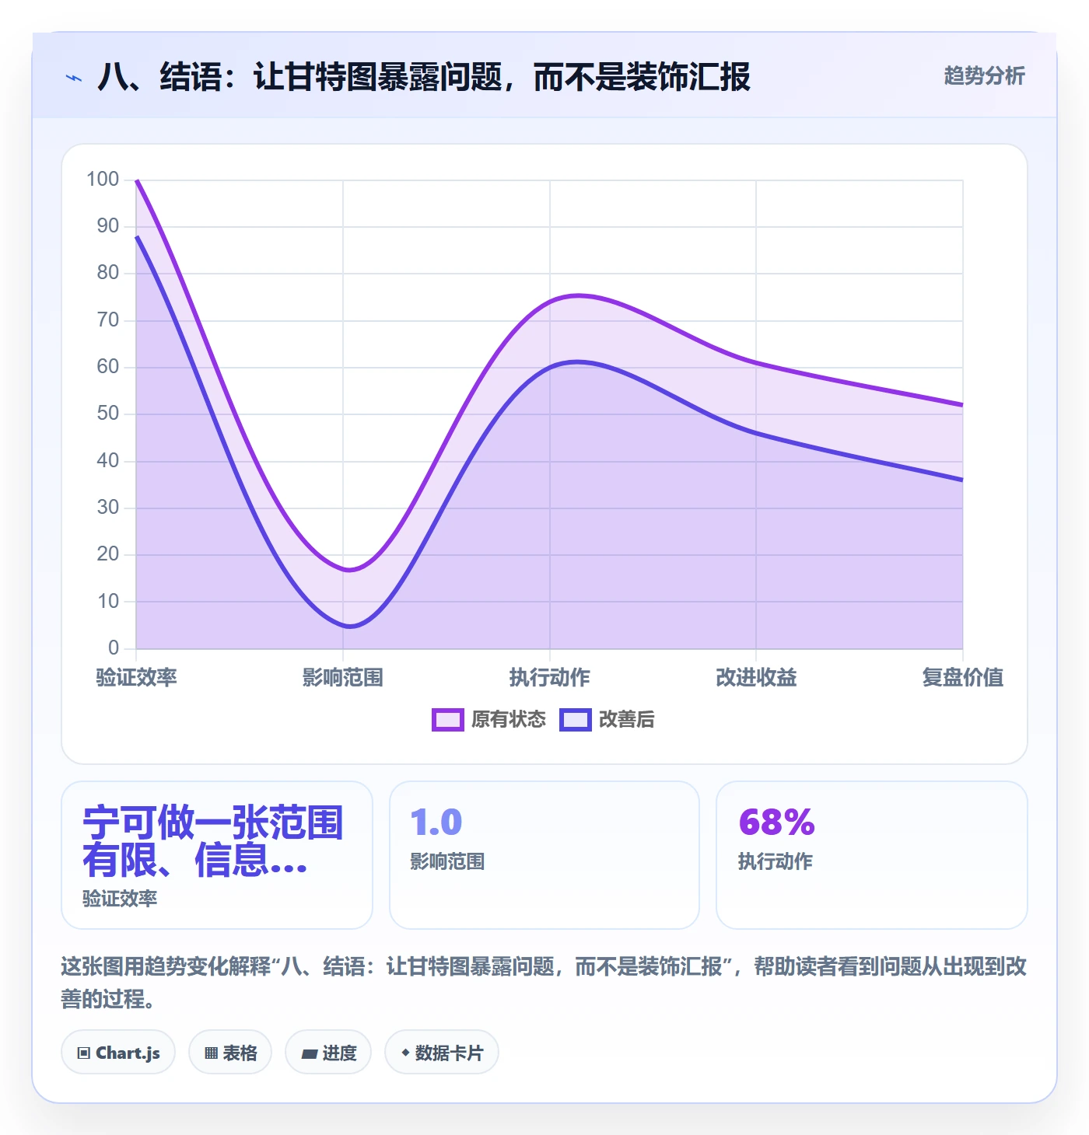Toggle the 改善后 legend swatch
Image resolution: width=1089 pixels, height=1135 pixels.
576,720
